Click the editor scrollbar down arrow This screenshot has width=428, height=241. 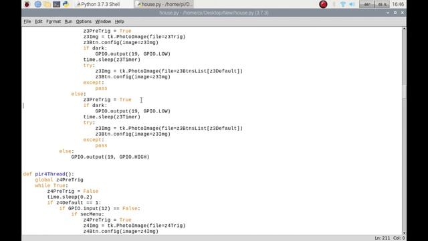[404, 233]
